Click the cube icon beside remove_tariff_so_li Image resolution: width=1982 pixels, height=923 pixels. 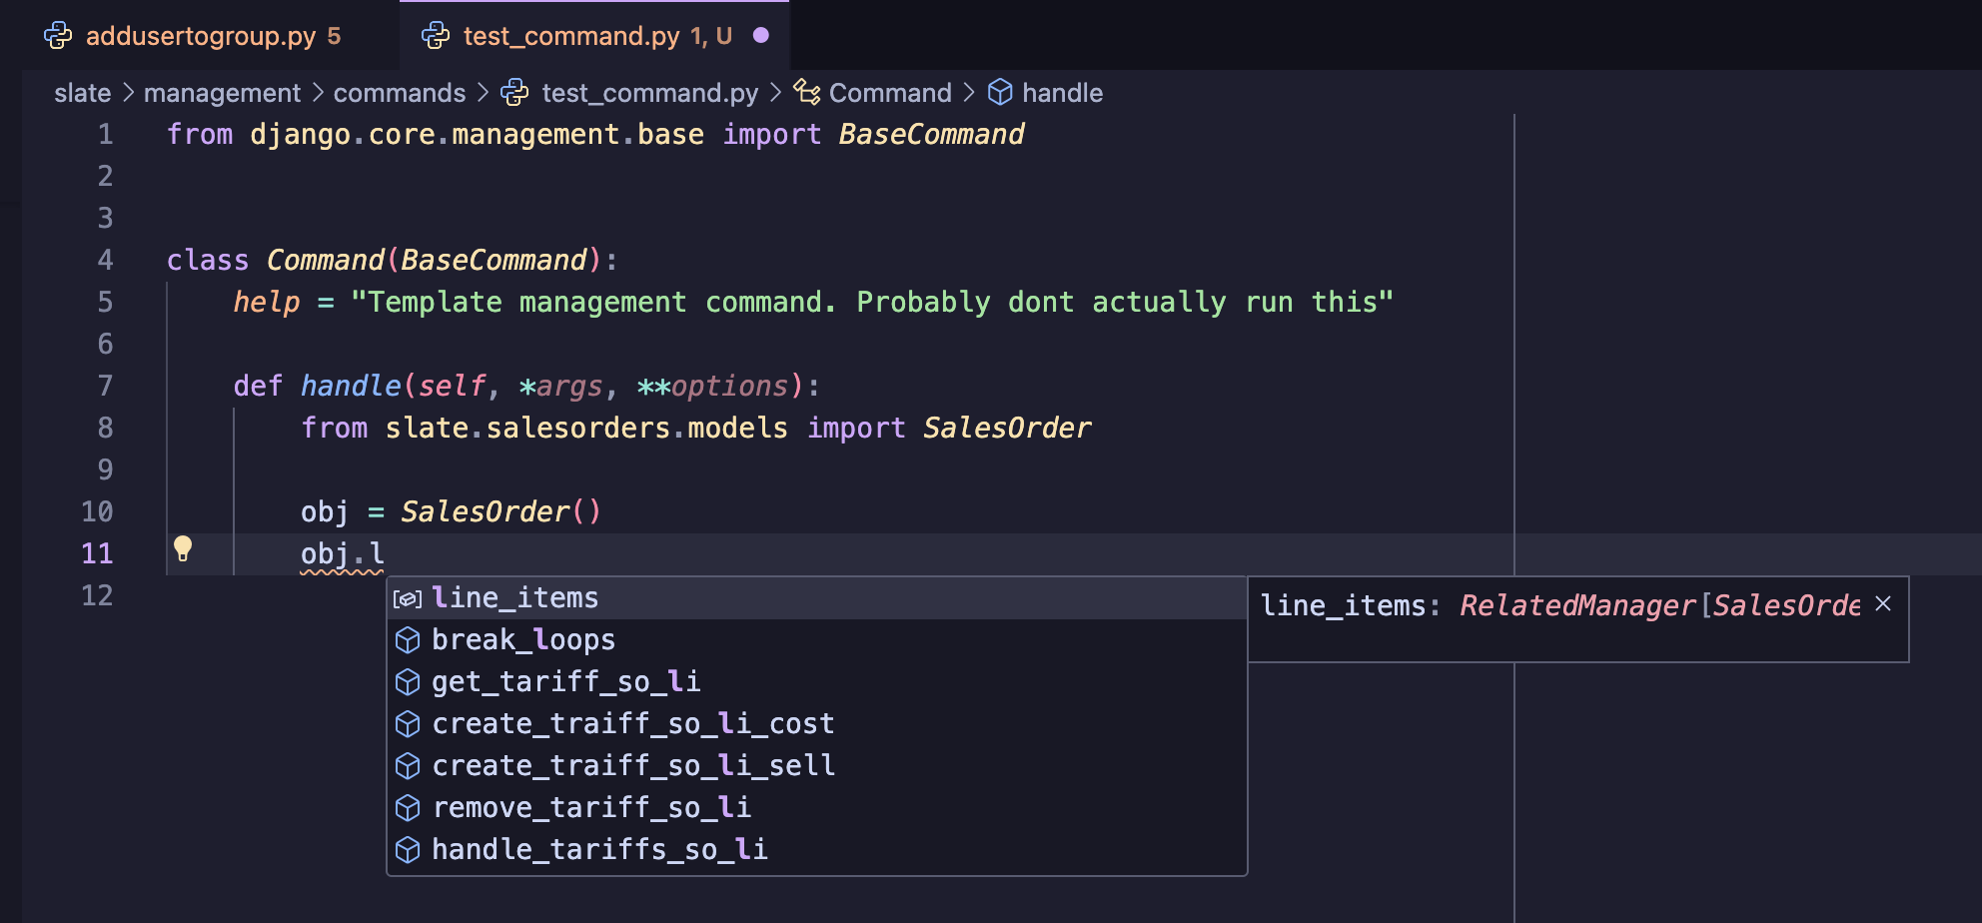(x=408, y=807)
